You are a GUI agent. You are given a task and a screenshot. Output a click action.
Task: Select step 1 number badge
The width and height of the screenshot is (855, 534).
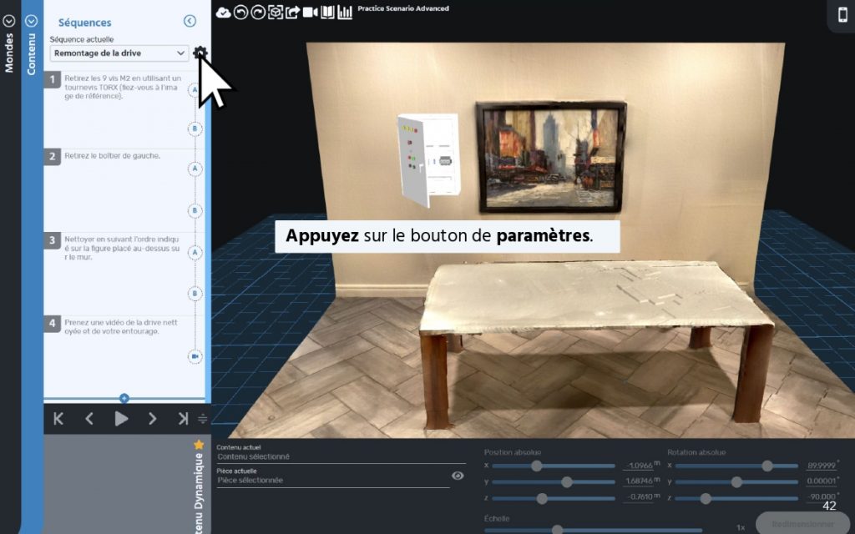53,79
